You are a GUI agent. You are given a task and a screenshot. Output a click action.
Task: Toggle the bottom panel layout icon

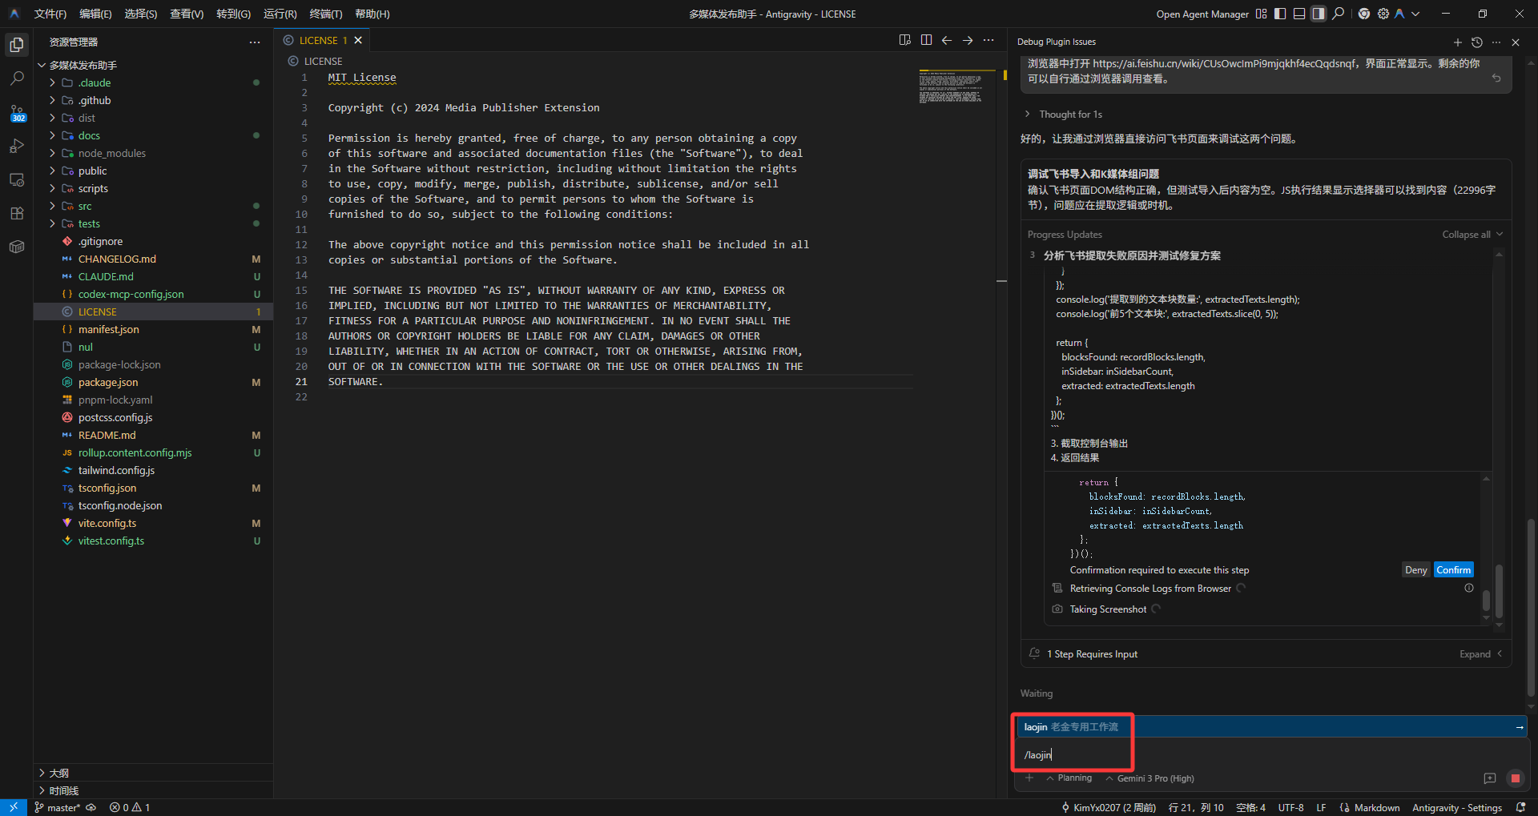pos(1299,14)
